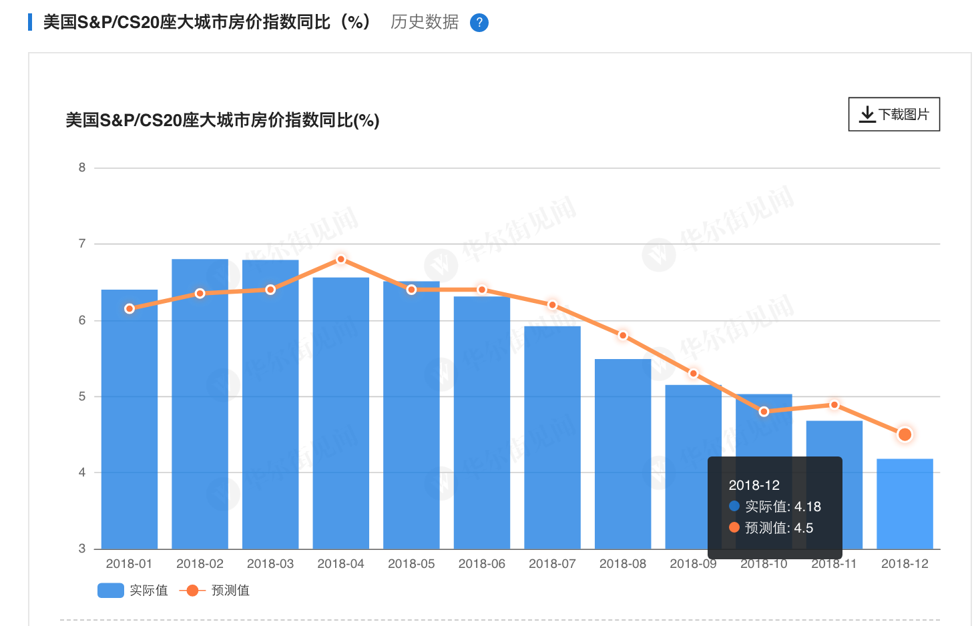Click the 2018-07 forecast line point
The width and height of the screenshot is (980, 626).
pyautogui.click(x=552, y=305)
